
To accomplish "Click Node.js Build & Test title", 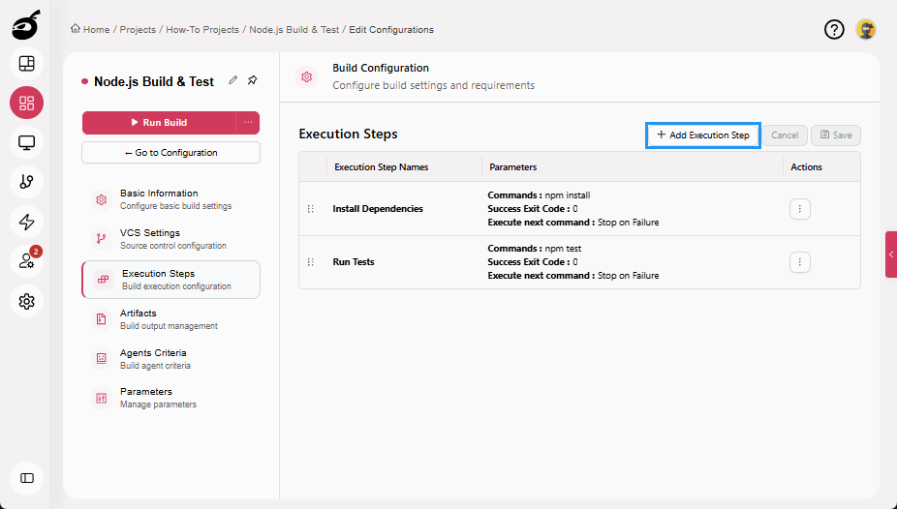I will pos(154,81).
